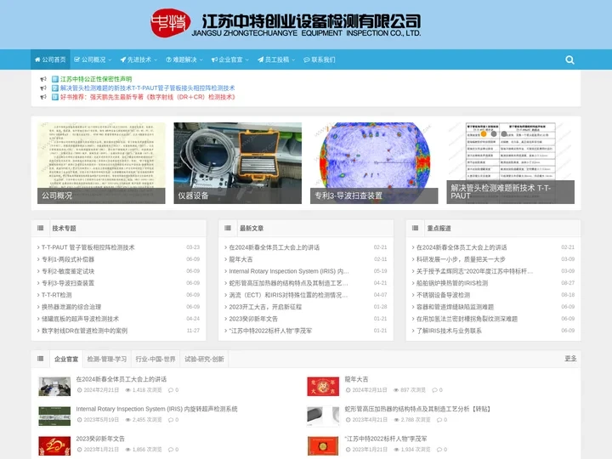The width and height of the screenshot is (612, 459).
Task: Click thumbnail for 在2024新春全体员工大会上的讲话
Action: tap(54, 386)
